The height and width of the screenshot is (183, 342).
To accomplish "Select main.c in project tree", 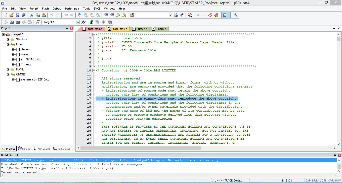I will 25,54.
